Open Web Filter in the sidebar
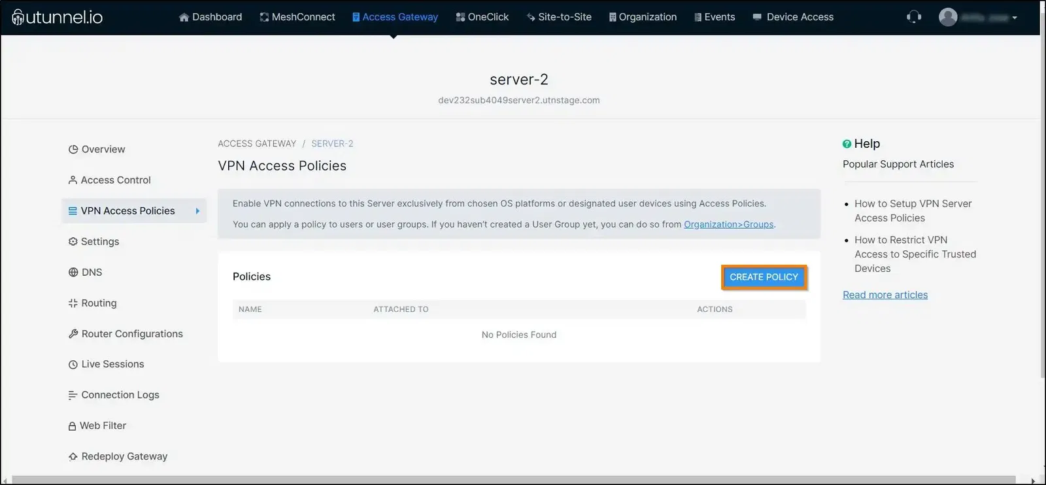This screenshot has height=485, width=1046. click(97, 426)
